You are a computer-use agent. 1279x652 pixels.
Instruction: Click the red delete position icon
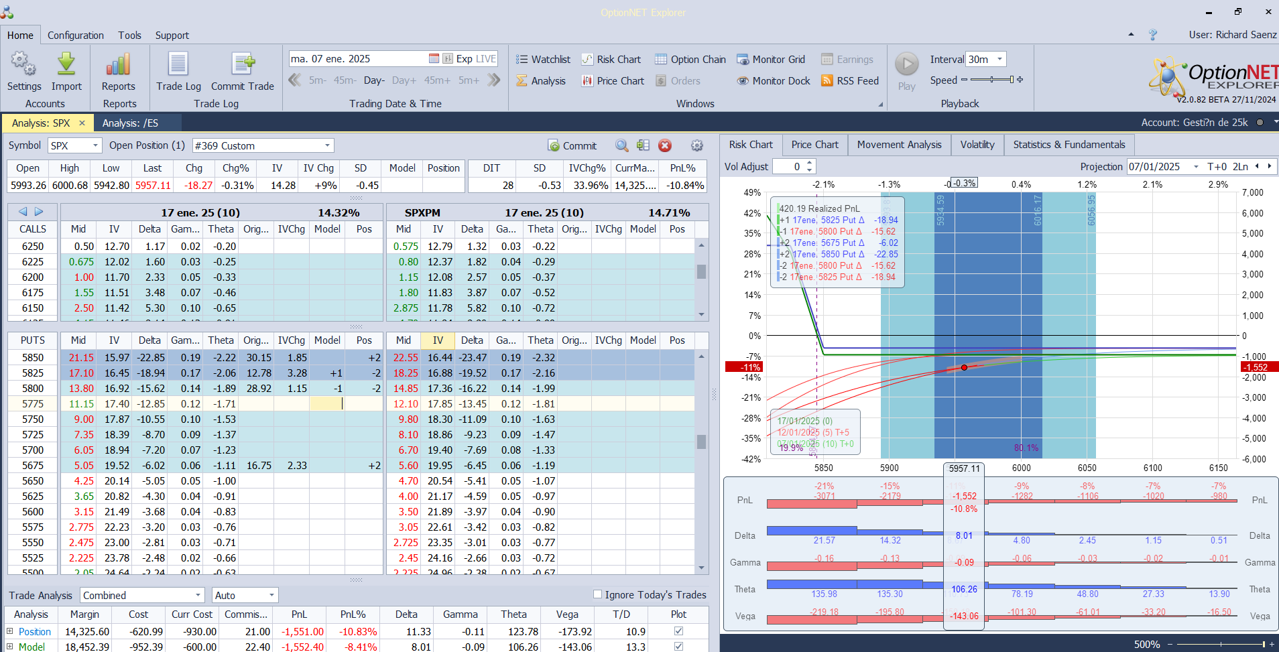[x=665, y=145]
